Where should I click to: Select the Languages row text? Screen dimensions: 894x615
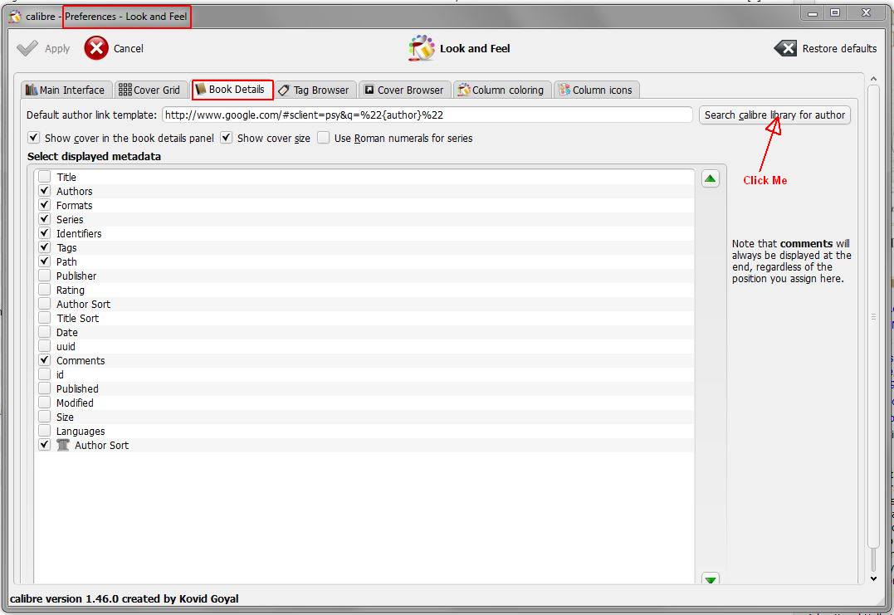coord(81,432)
